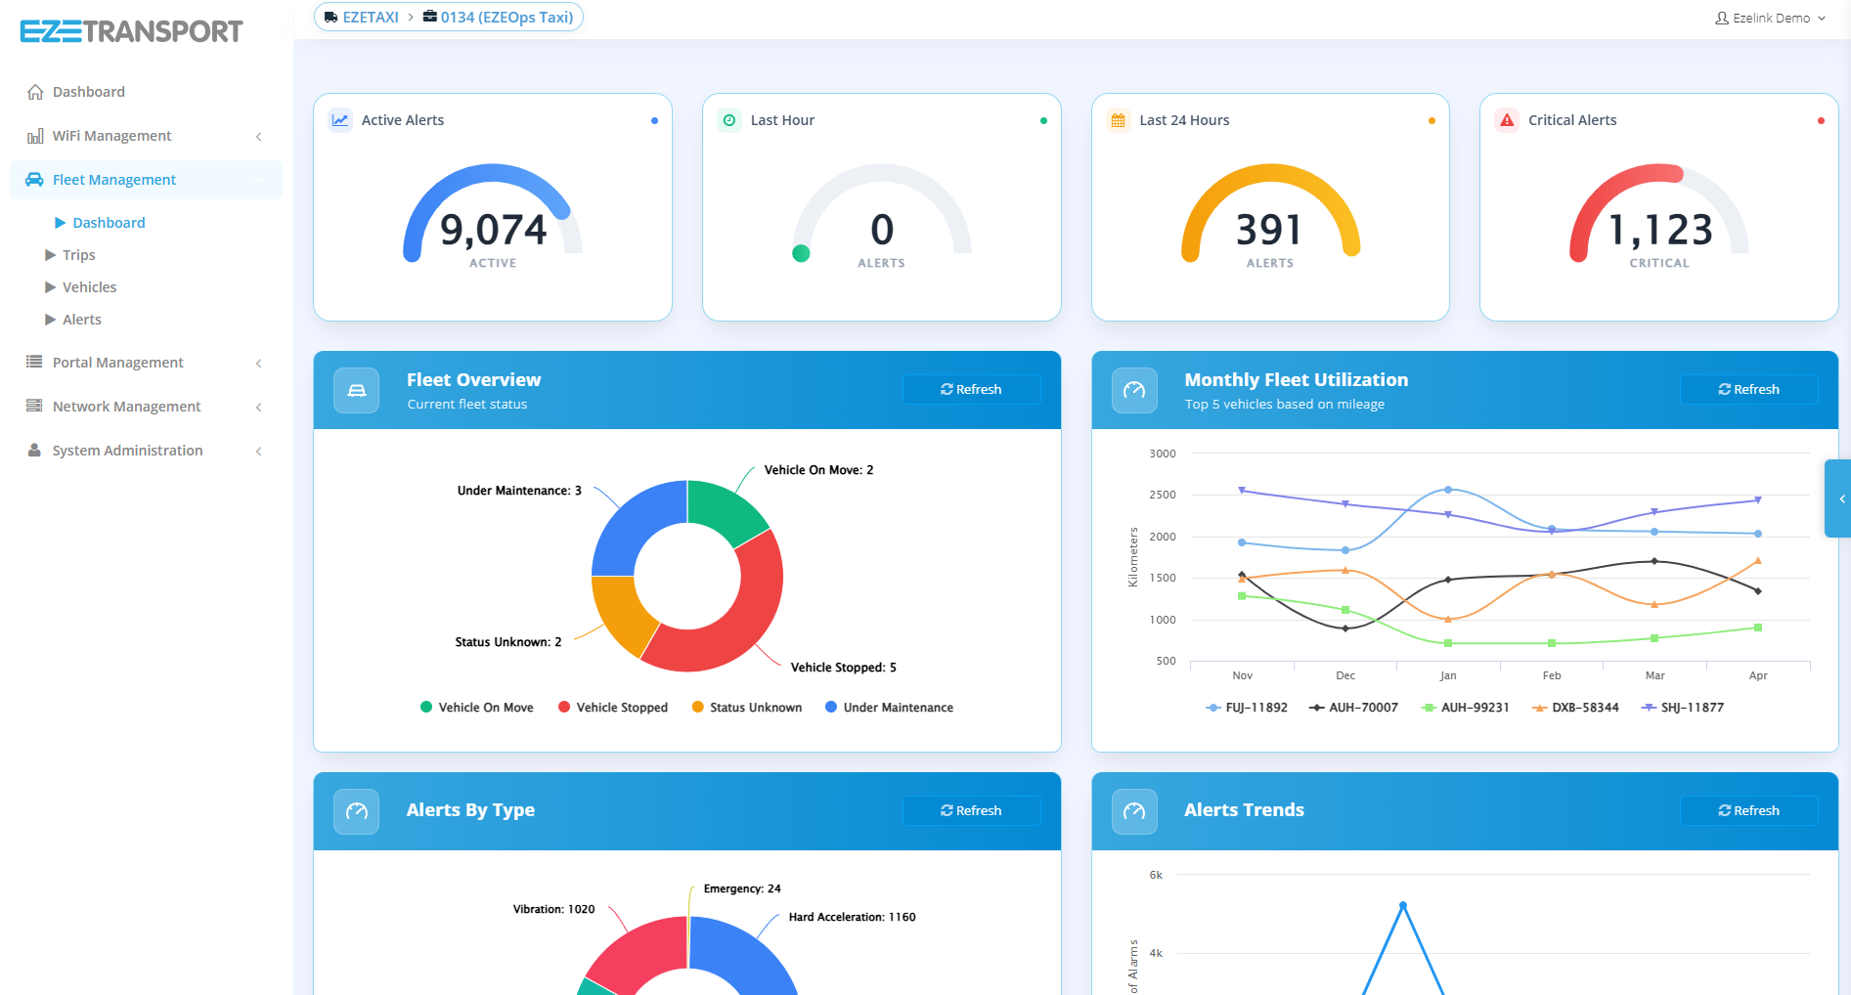The image size is (1851, 995).
Task: Click the Last Hour clock icon
Action: point(729,120)
